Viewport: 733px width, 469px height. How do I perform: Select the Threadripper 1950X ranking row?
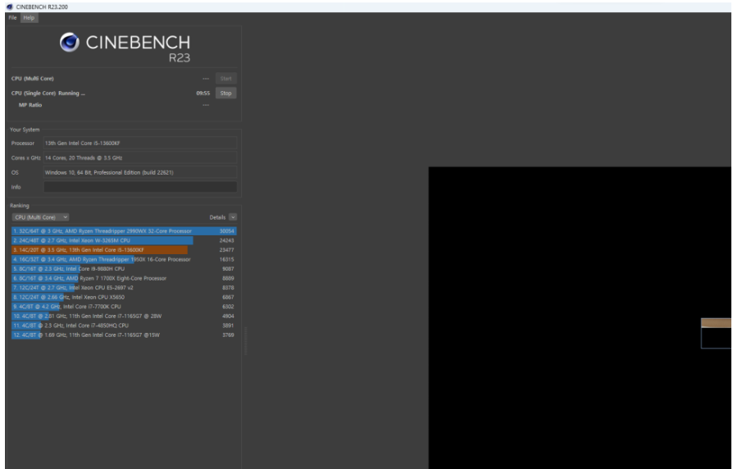coord(124,259)
